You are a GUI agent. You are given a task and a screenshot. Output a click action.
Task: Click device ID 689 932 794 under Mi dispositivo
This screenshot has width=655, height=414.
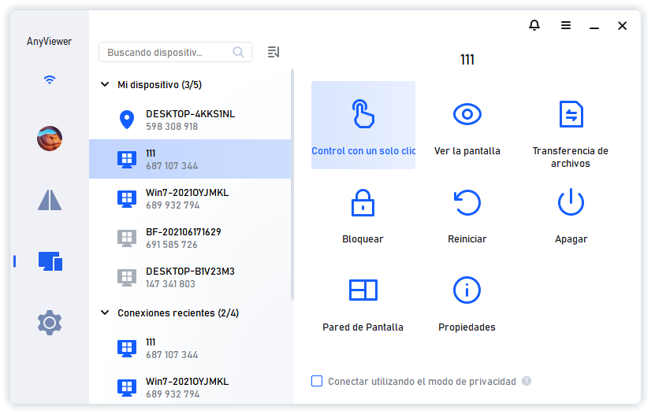point(173,205)
